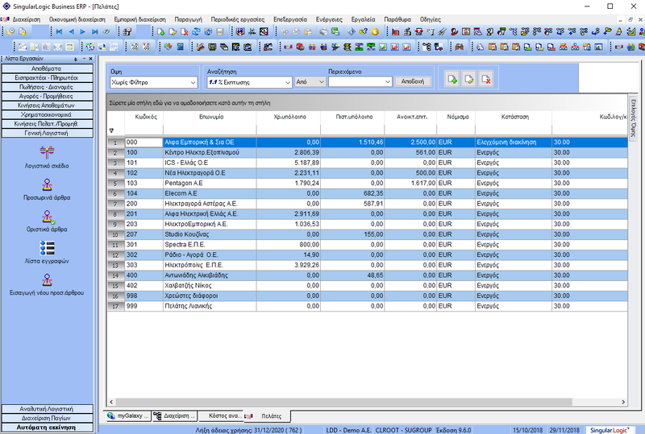Open Εμπορική διαχείριση menu
This screenshot has height=434, width=645.
click(x=139, y=19)
